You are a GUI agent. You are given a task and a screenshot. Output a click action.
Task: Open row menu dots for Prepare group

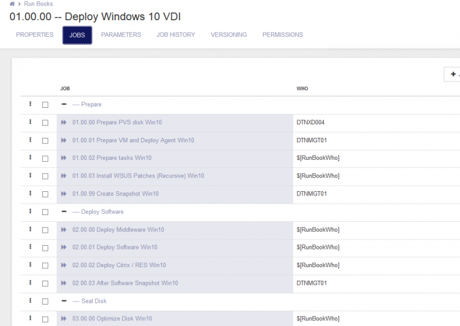pos(30,104)
